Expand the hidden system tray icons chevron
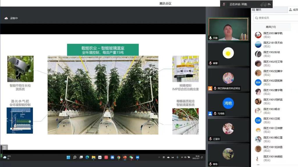298x167 pixels. 159,157
